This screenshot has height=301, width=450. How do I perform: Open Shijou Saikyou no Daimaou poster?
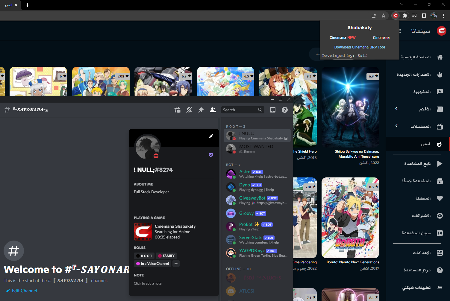pyautogui.click(x=350, y=107)
